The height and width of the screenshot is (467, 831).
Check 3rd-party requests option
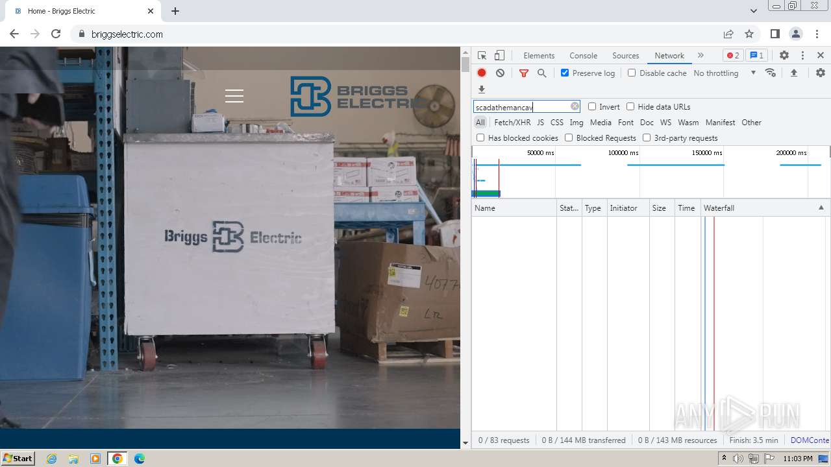[x=647, y=138]
